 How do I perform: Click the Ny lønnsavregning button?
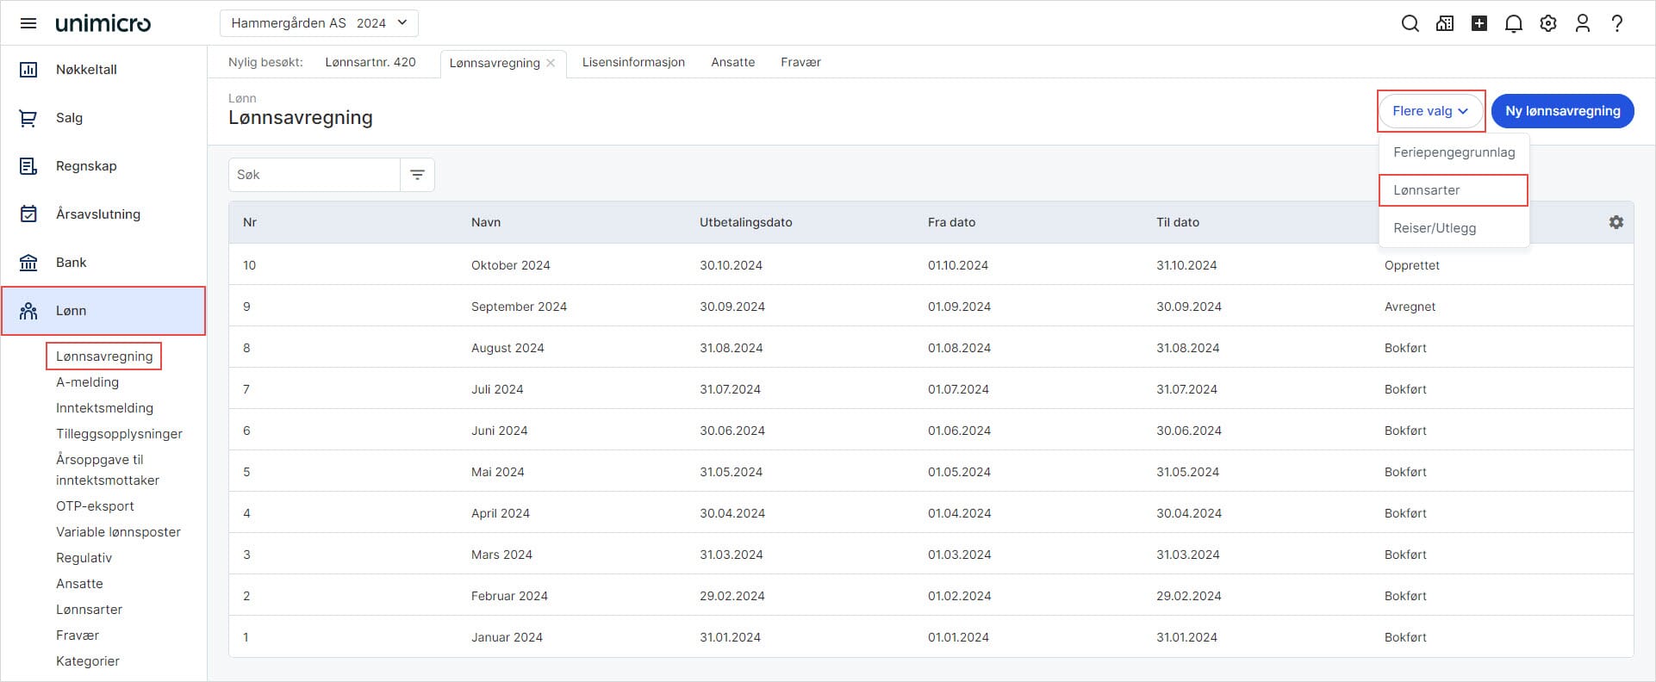coord(1562,111)
